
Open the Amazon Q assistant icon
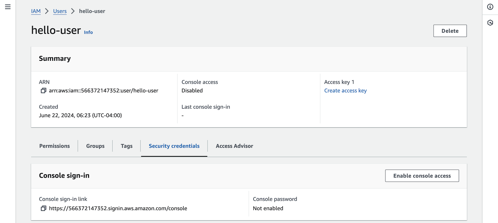pos(490,22)
